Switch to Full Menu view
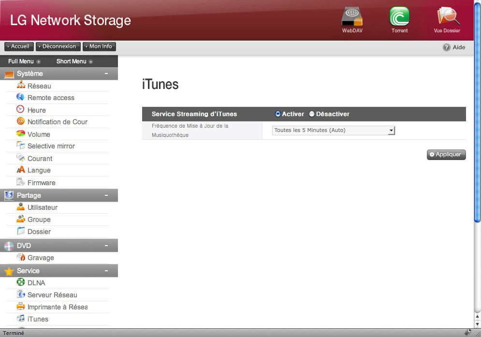The height and width of the screenshot is (337, 481). (x=24, y=61)
